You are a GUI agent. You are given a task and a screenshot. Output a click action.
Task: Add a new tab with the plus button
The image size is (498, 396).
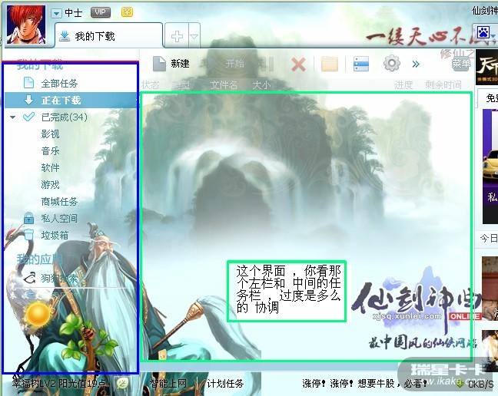point(177,36)
